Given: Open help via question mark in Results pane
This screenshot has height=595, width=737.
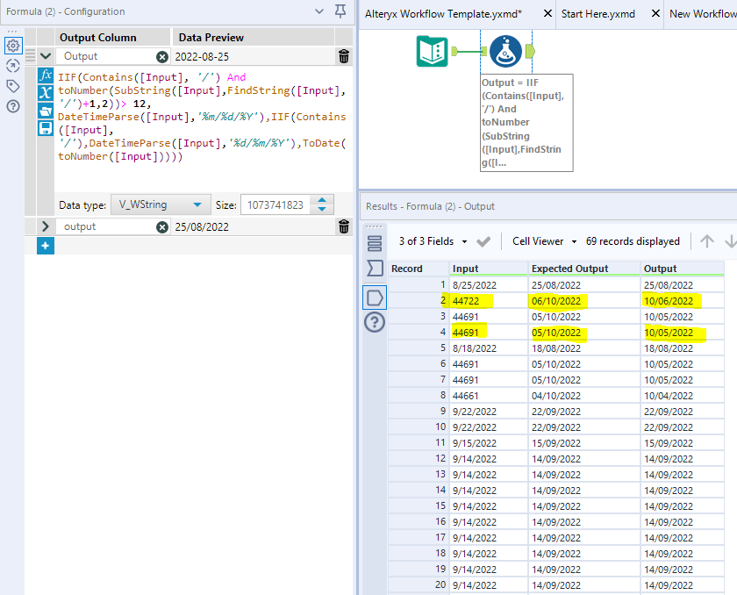Looking at the screenshot, I should click(x=375, y=322).
